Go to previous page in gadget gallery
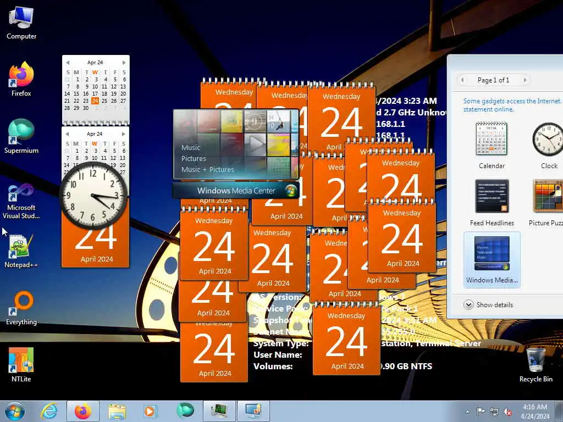The width and height of the screenshot is (563, 422). point(462,80)
